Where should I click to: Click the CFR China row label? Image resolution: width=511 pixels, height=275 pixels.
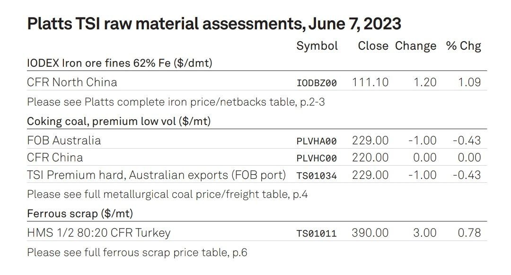55,158
